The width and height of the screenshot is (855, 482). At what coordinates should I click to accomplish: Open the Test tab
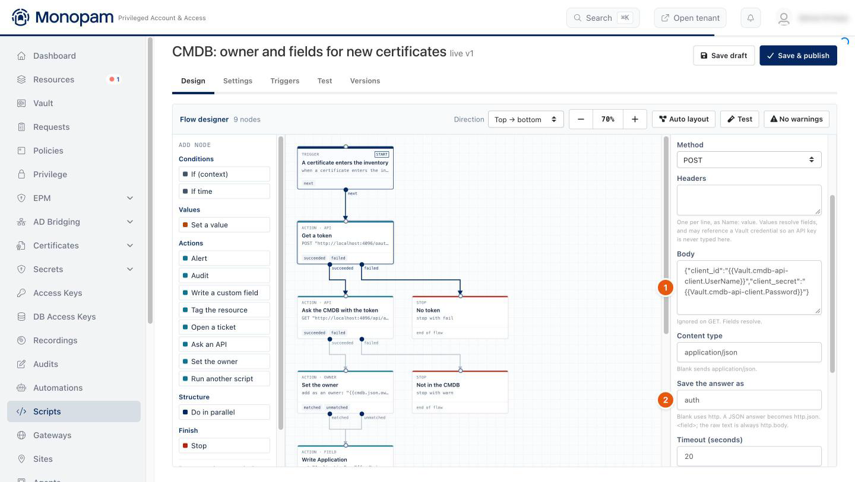coord(324,81)
